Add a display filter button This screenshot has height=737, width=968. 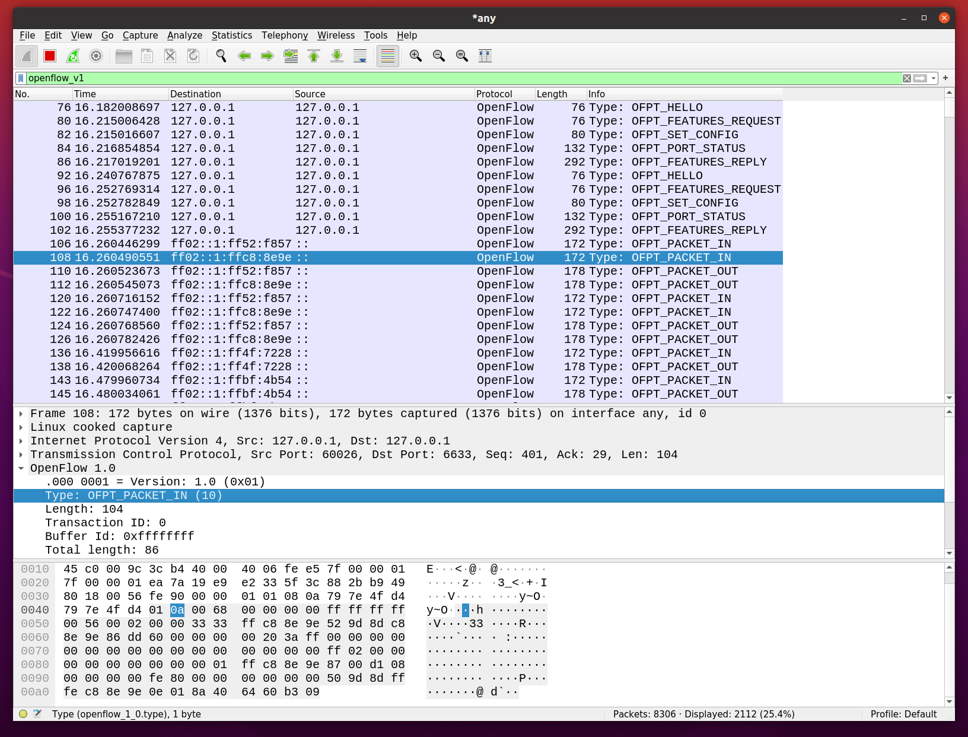pyautogui.click(x=945, y=78)
